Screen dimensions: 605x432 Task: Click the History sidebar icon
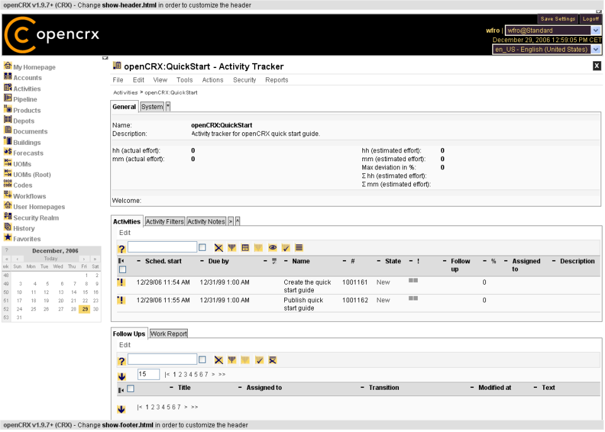(8, 227)
